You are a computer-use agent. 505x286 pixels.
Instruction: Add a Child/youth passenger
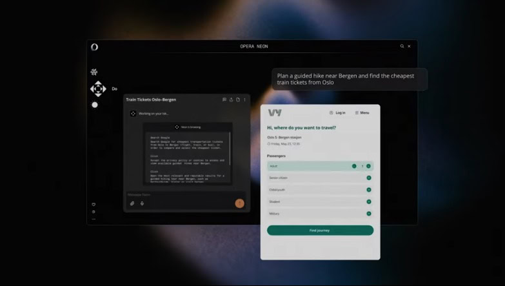point(369,190)
